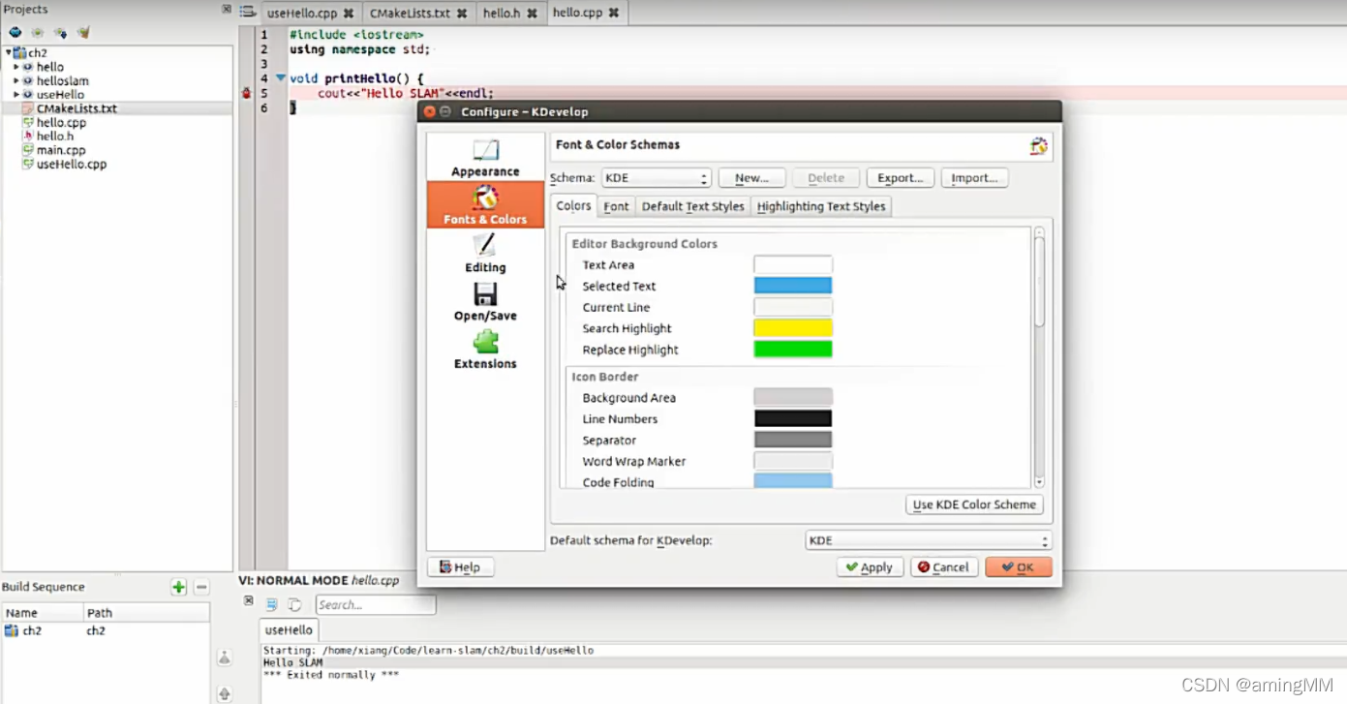Screen dimensions: 1347x704
Task: Open the document list icon left of editor tabs
Action: pos(248,13)
